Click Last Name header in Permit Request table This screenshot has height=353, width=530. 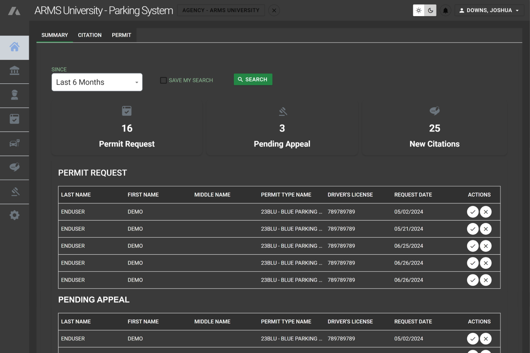76,195
